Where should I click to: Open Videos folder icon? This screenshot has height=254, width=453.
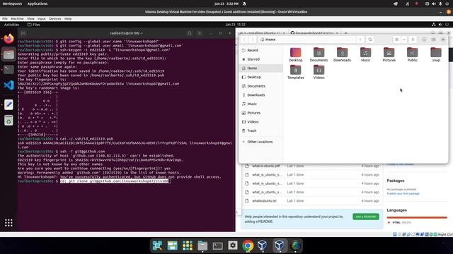[x=319, y=70]
